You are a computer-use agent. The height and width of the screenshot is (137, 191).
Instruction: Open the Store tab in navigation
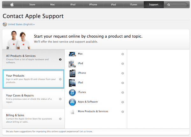32,5
